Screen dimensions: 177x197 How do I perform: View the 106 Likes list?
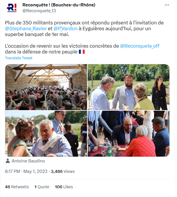[x=64, y=187]
